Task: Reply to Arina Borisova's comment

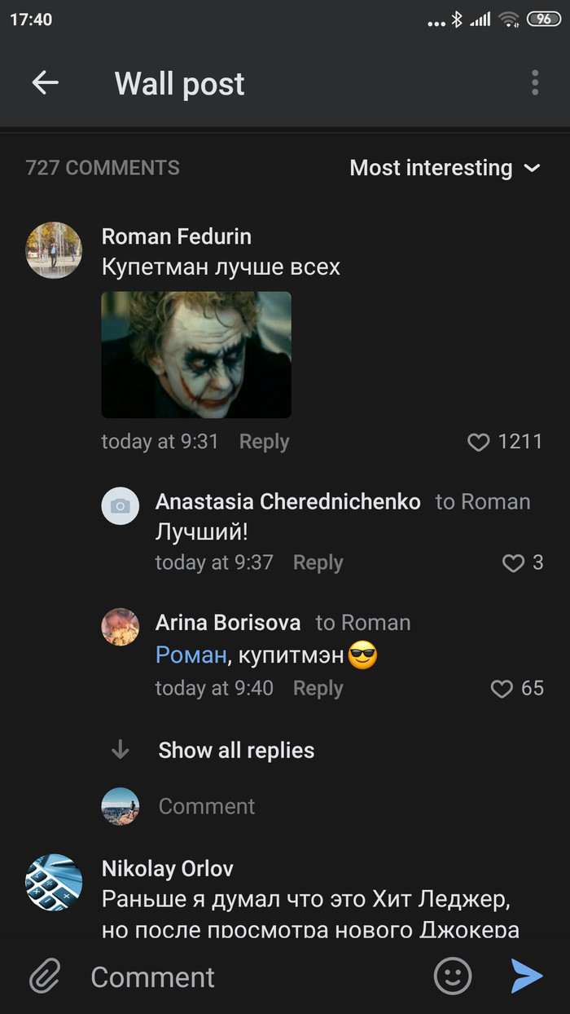Action: tap(318, 689)
